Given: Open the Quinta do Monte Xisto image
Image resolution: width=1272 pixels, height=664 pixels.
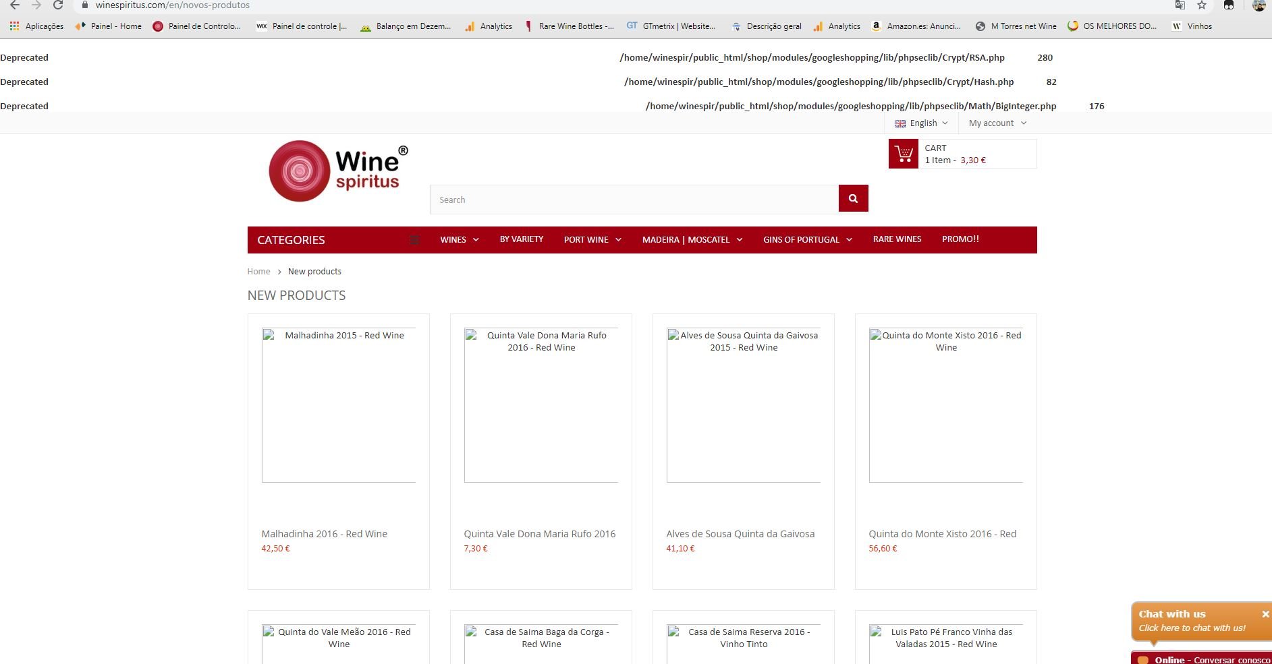Looking at the screenshot, I should 946,405.
